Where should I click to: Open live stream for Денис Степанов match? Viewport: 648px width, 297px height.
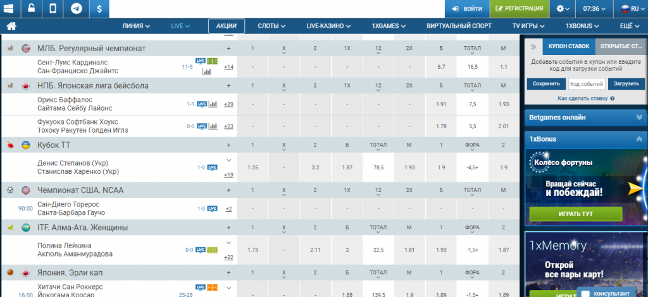coord(212,167)
